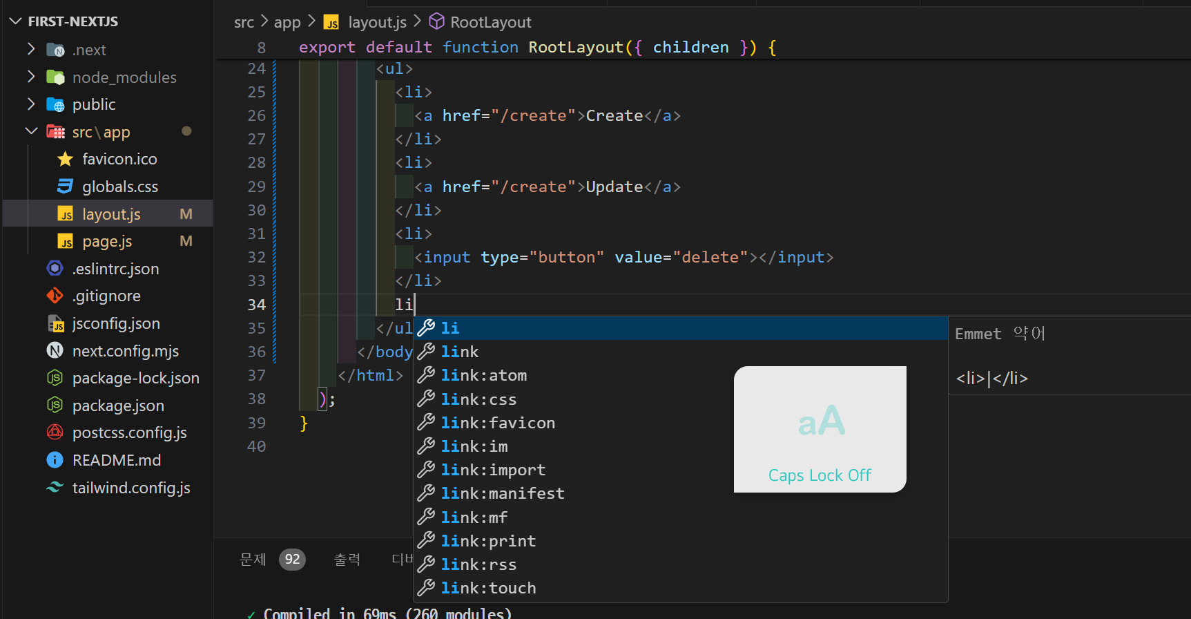Open globals.css file
Screen dimensions: 1191x619
coord(120,187)
